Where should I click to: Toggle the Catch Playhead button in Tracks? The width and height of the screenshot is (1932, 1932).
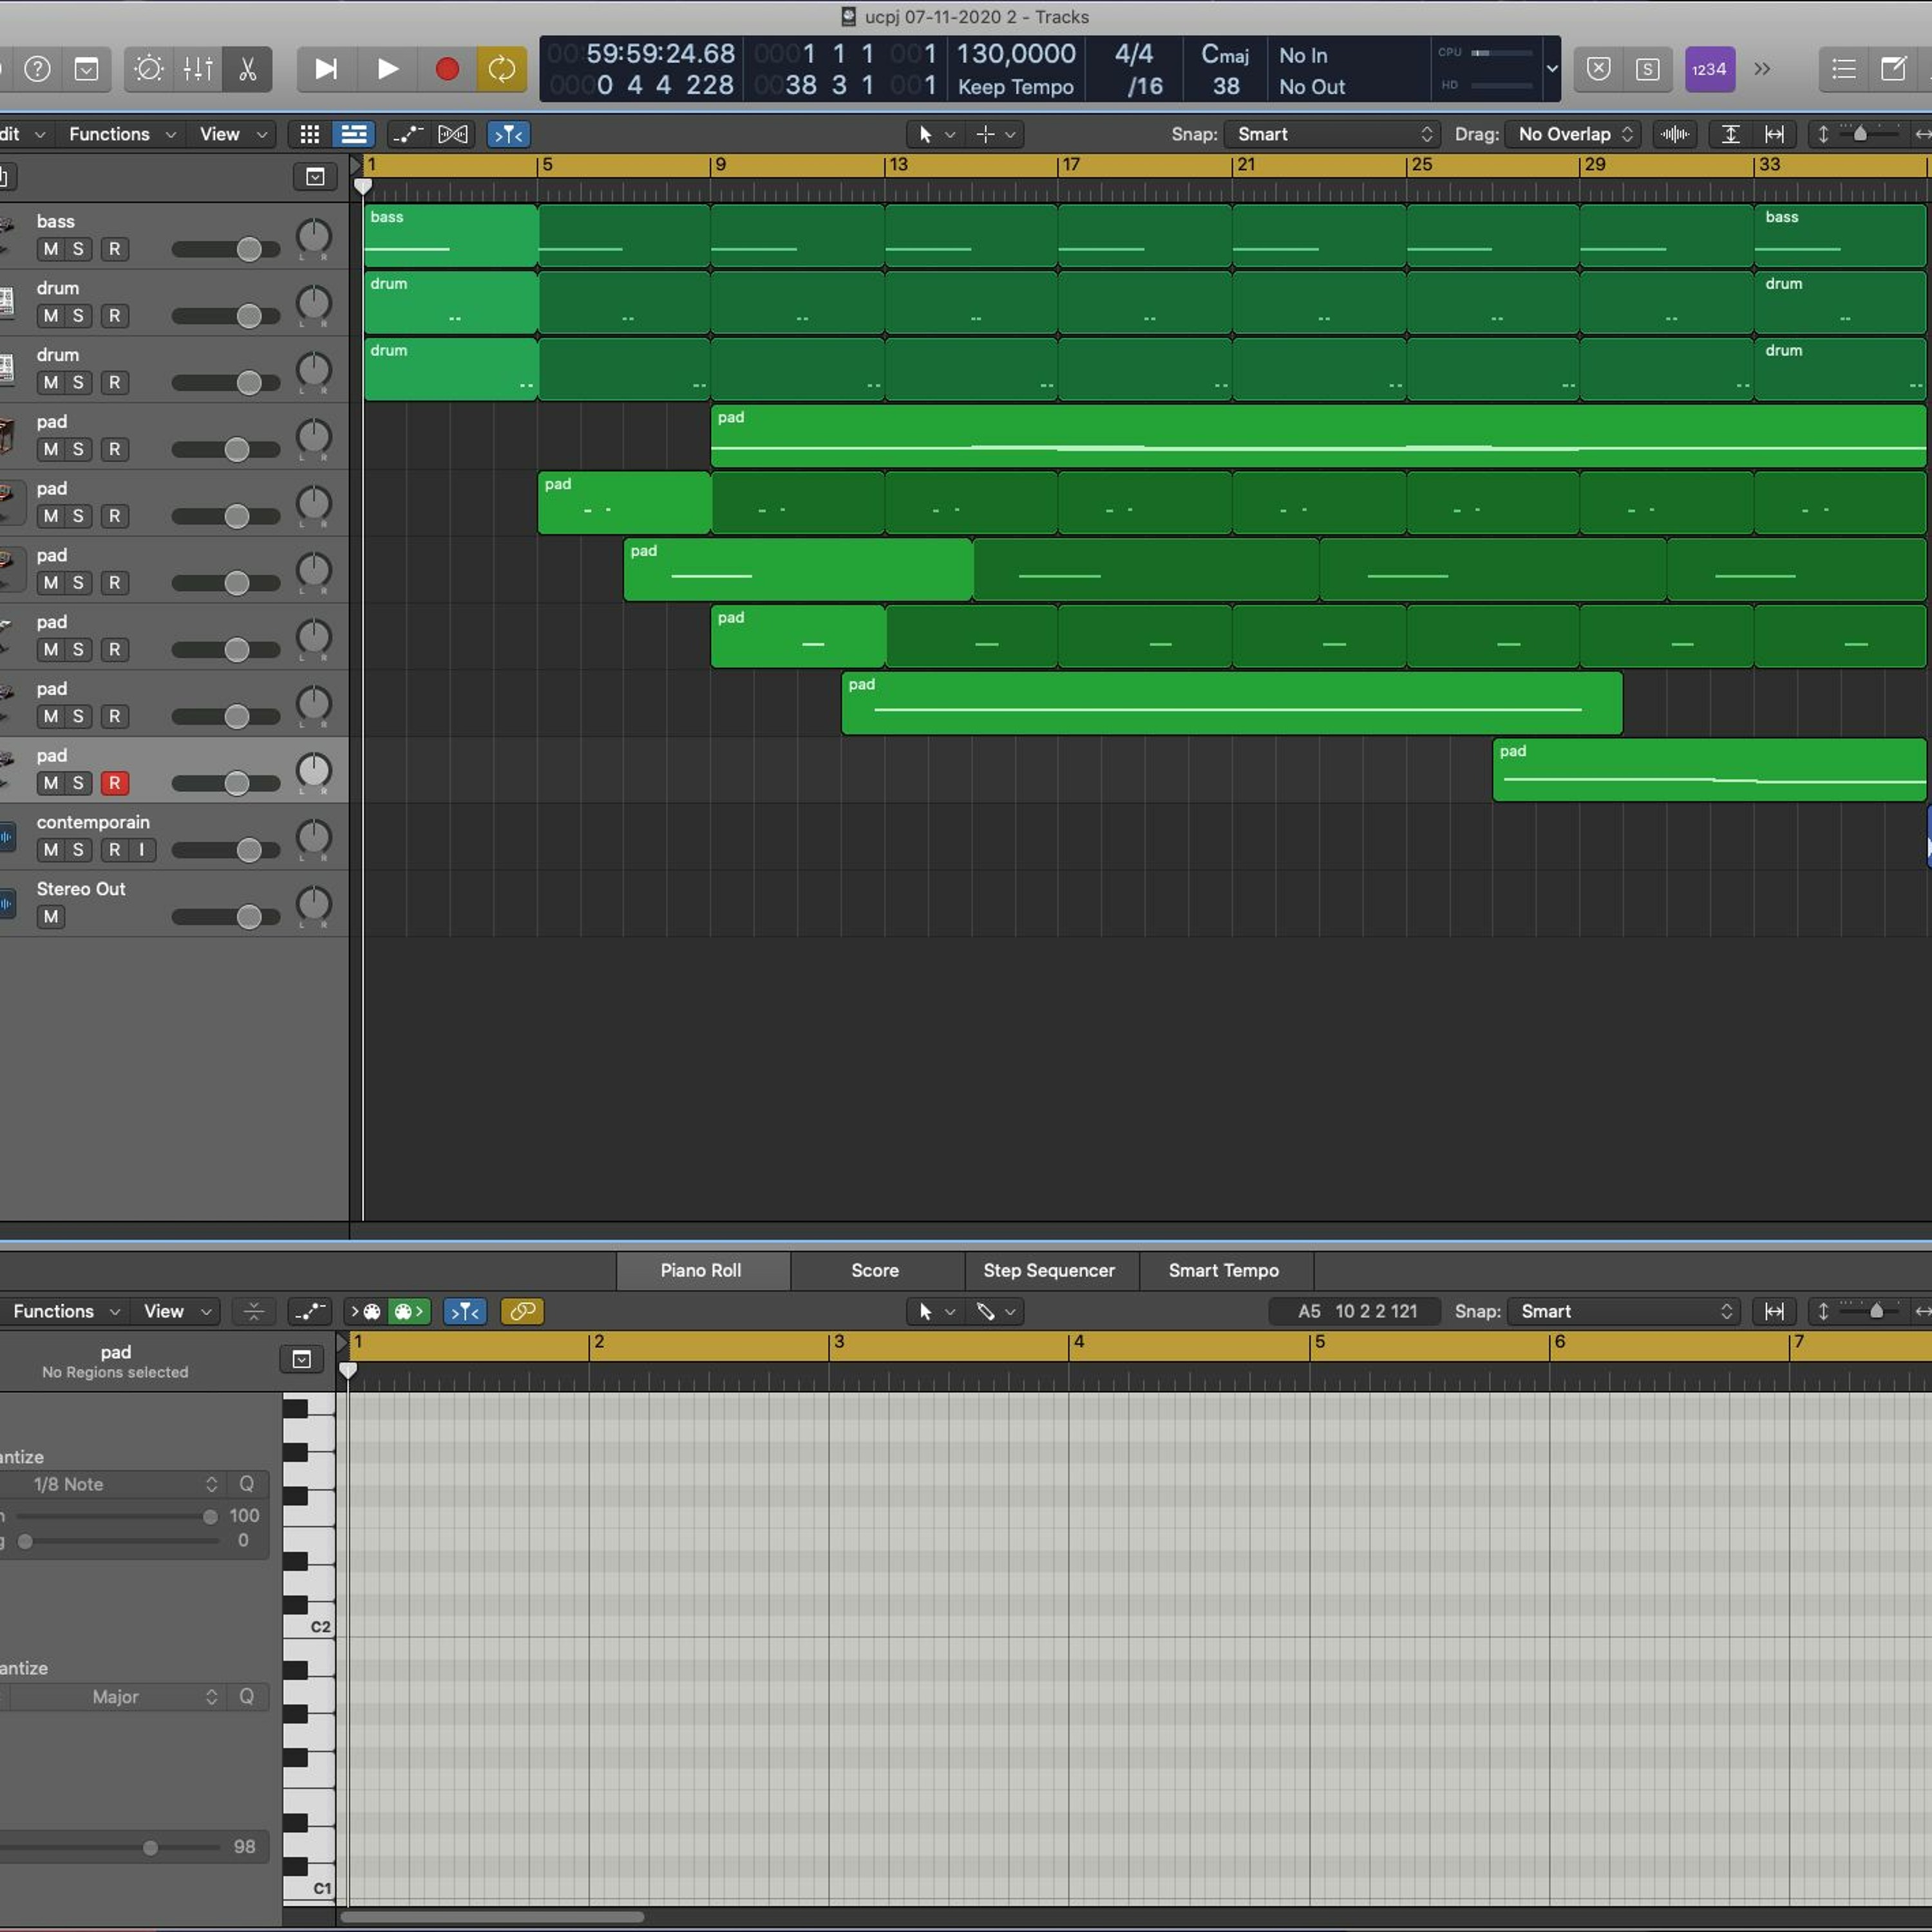[x=508, y=134]
